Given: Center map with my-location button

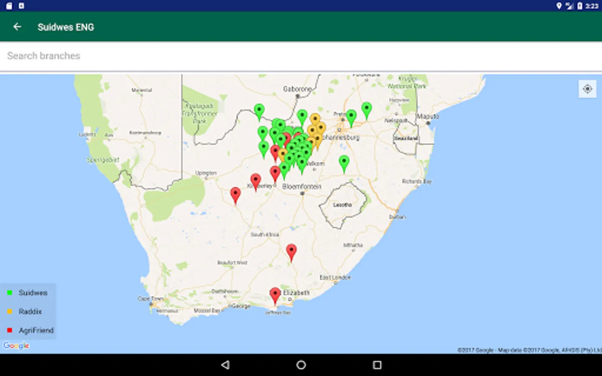Looking at the screenshot, I should (x=587, y=89).
